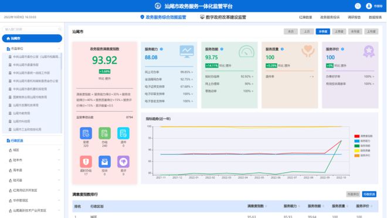The width and height of the screenshot is (387, 218).
Task: Click the 上季度 period button
Action: pyautogui.click(x=339, y=32)
